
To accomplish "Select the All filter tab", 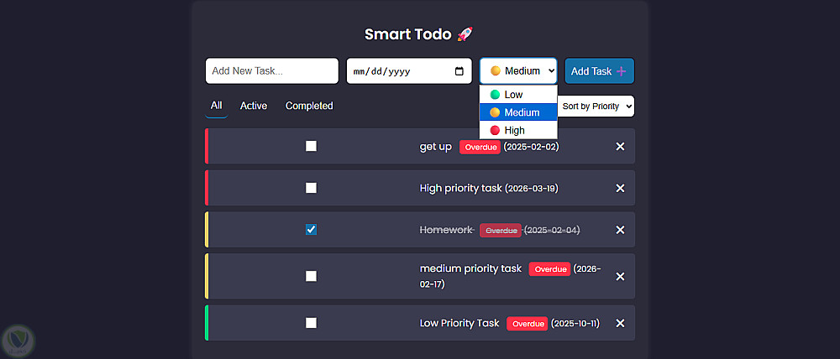I will [x=217, y=106].
